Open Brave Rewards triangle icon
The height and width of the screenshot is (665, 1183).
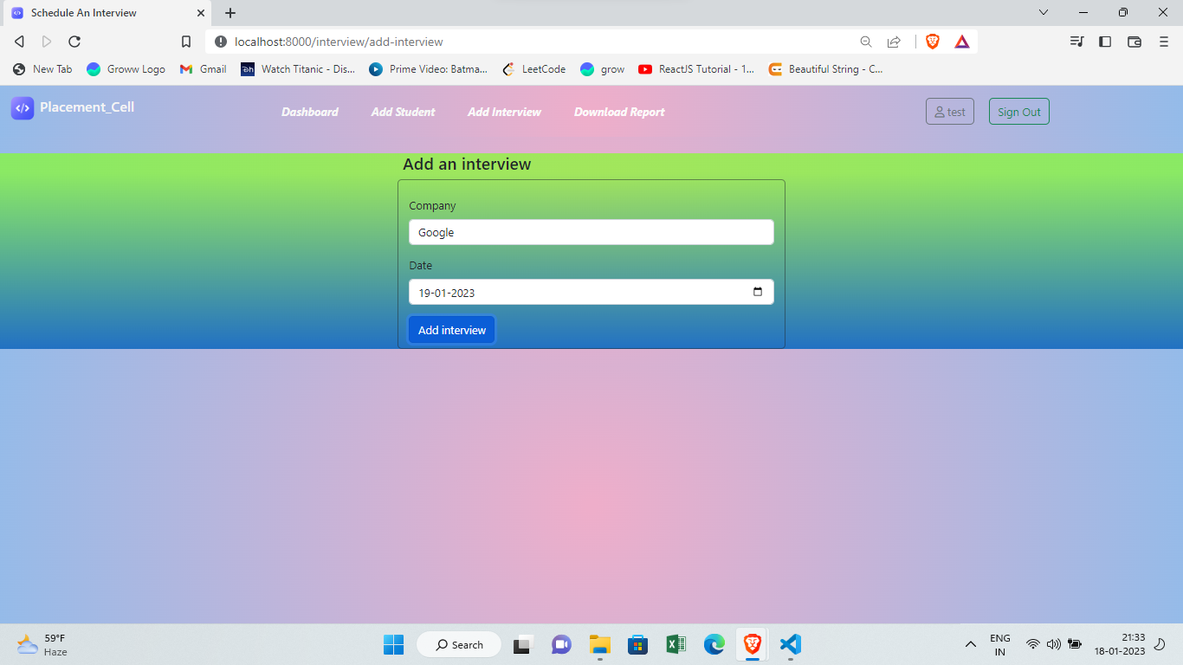tap(962, 42)
